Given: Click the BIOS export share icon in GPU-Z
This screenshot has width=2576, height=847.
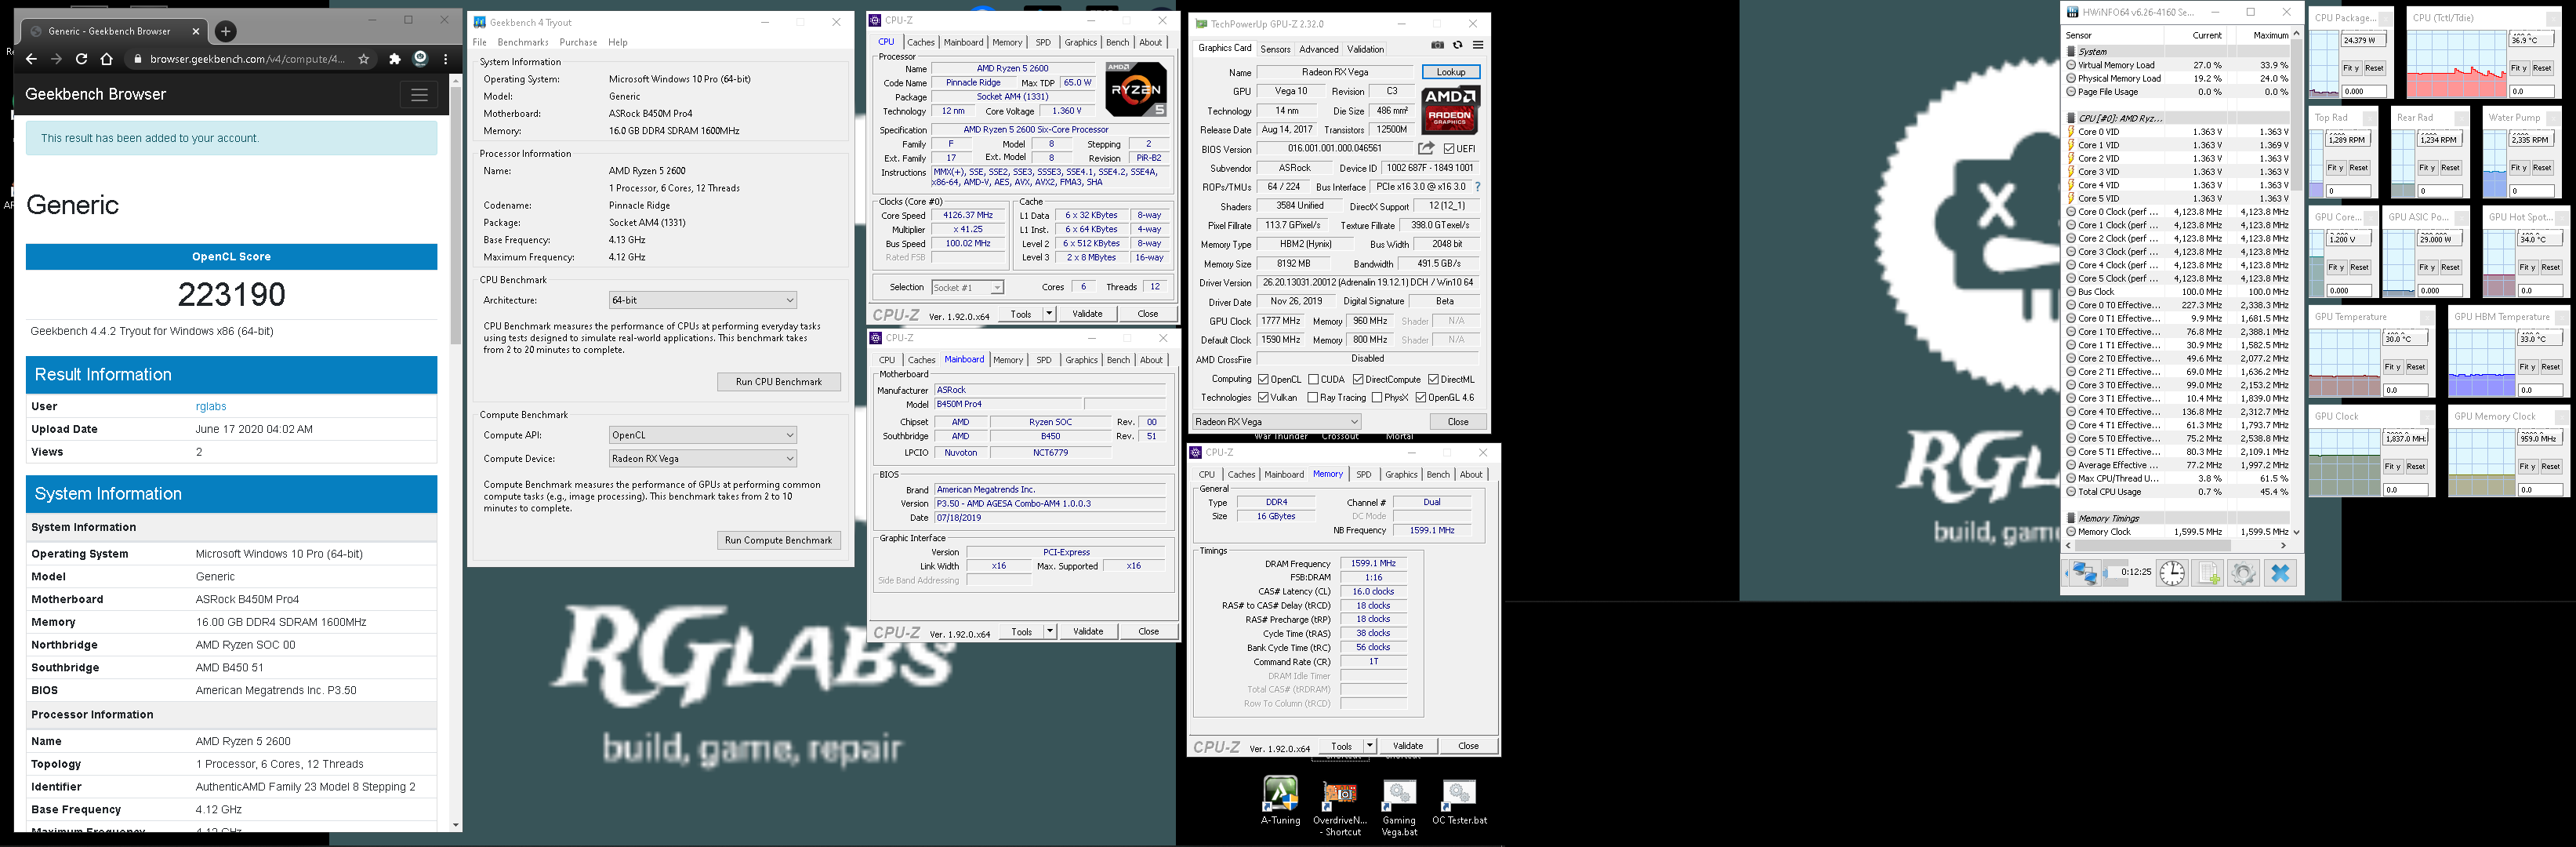Looking at the screenshot, I should point(1426,149).
